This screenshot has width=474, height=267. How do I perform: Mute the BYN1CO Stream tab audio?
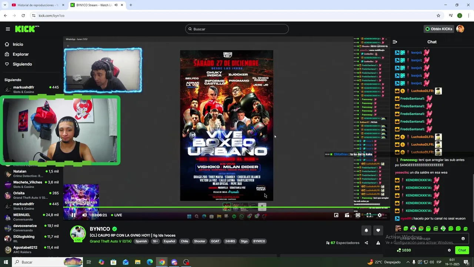(116, 5)
